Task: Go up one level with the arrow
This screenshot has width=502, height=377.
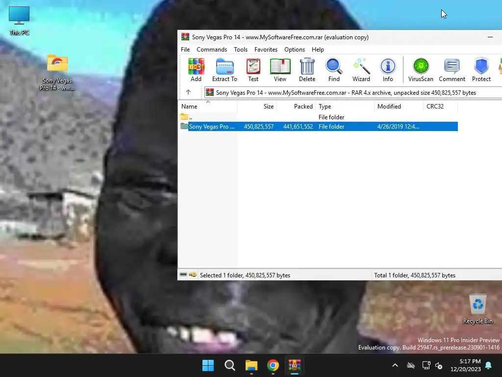Action: coord(188,92)
